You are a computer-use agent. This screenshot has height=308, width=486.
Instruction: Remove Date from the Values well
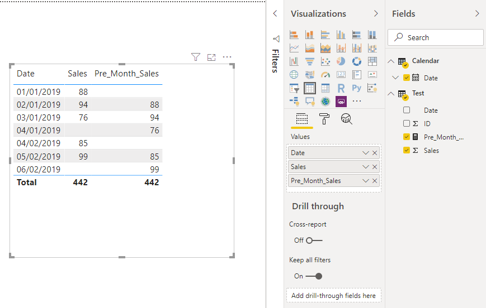pos(375,153)
